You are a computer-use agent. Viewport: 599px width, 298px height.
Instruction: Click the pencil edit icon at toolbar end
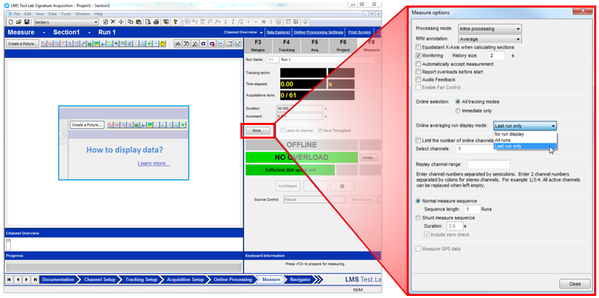(238, 43)
